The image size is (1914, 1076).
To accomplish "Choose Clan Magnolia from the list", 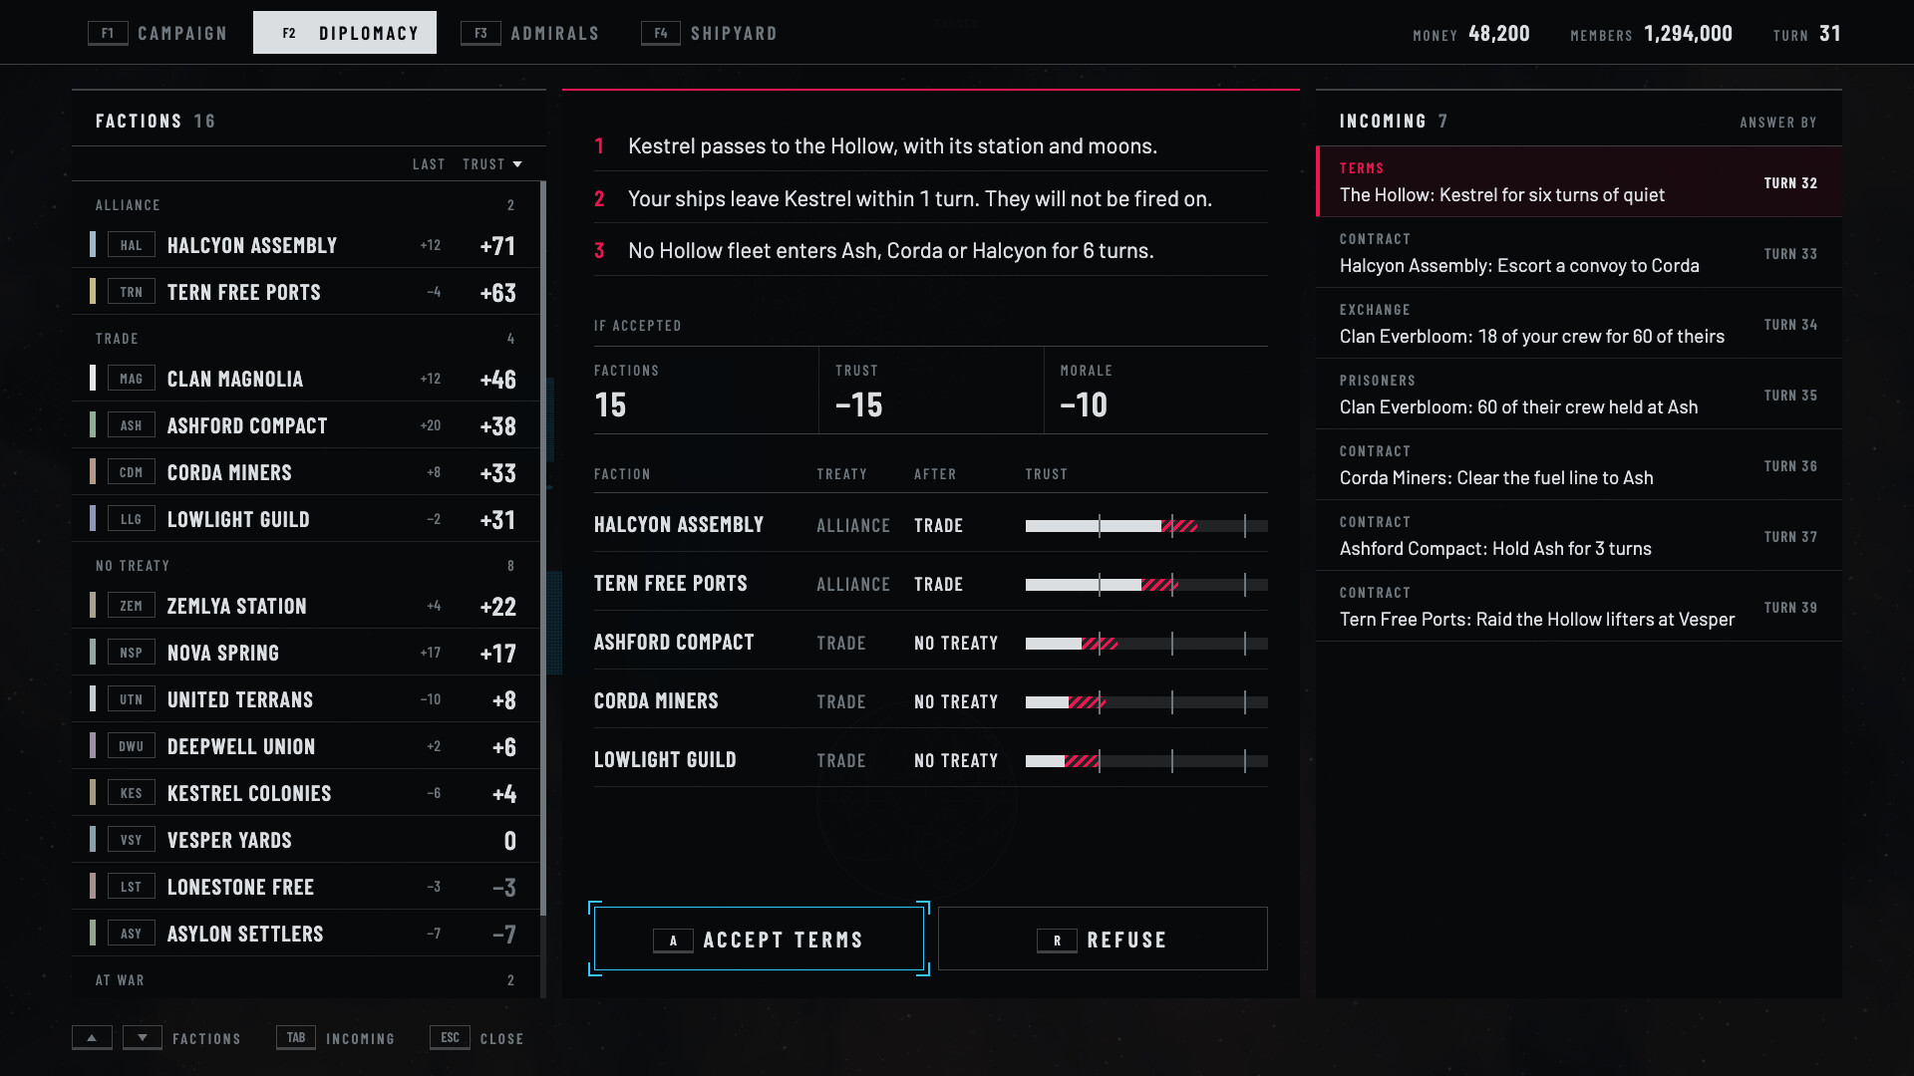I will [305, 379].
